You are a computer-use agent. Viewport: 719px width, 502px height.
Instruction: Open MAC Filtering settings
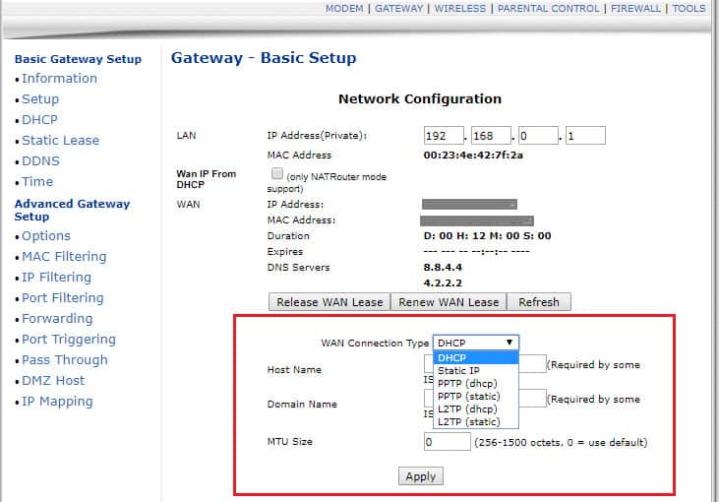(x=64, y=257)
